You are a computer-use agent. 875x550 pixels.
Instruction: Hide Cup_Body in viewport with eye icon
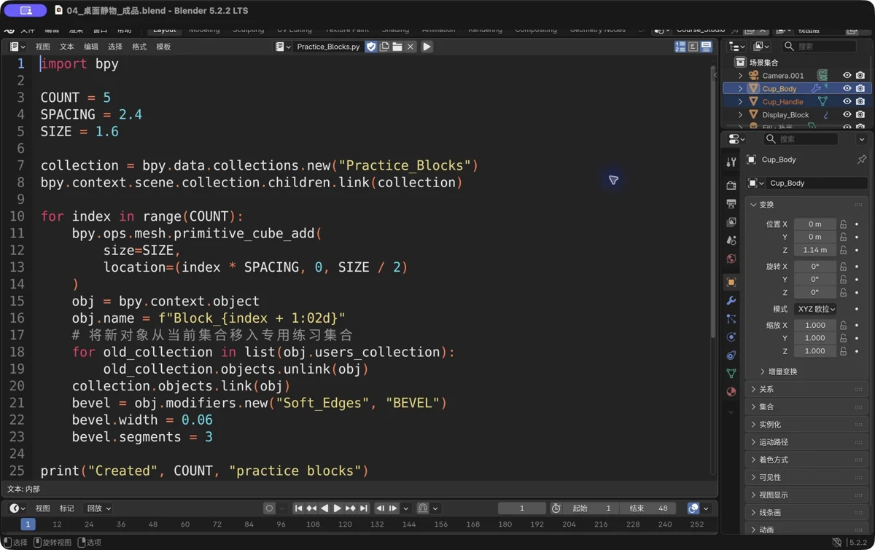[847, 89]
